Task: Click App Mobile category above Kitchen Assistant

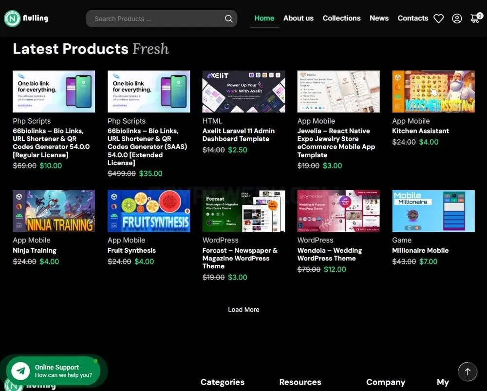Action: click(411, 121)
